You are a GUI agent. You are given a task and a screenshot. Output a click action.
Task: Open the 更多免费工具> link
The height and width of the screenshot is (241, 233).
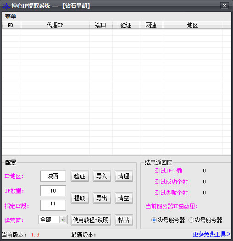[212, 234]
